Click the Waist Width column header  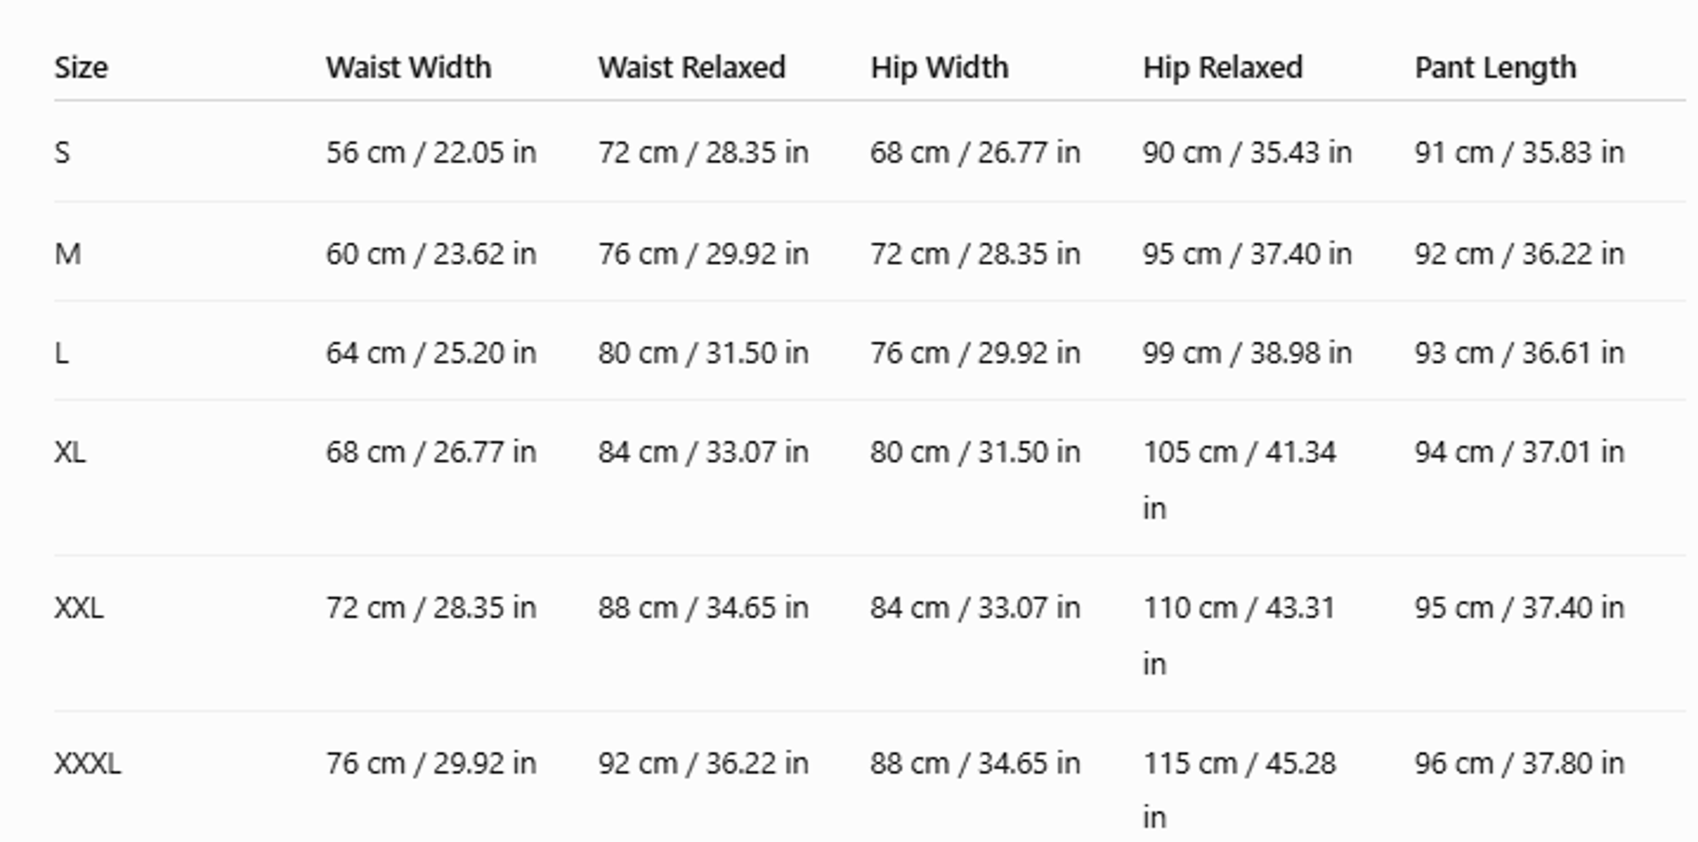coord(409,68)
